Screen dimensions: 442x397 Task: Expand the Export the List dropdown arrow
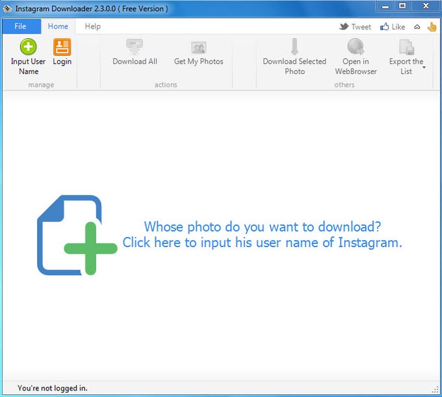(424, 67)
